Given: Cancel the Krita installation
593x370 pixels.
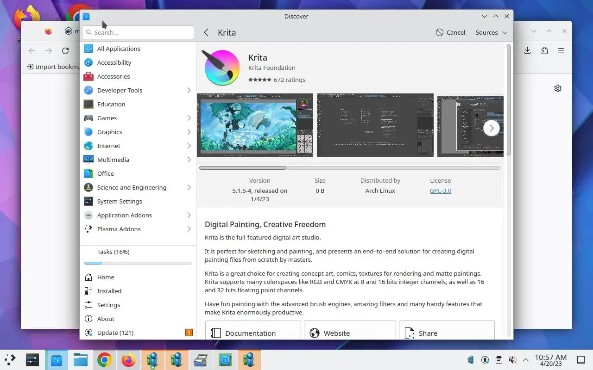Looking at the screenshot, I should tap(450, 32).
